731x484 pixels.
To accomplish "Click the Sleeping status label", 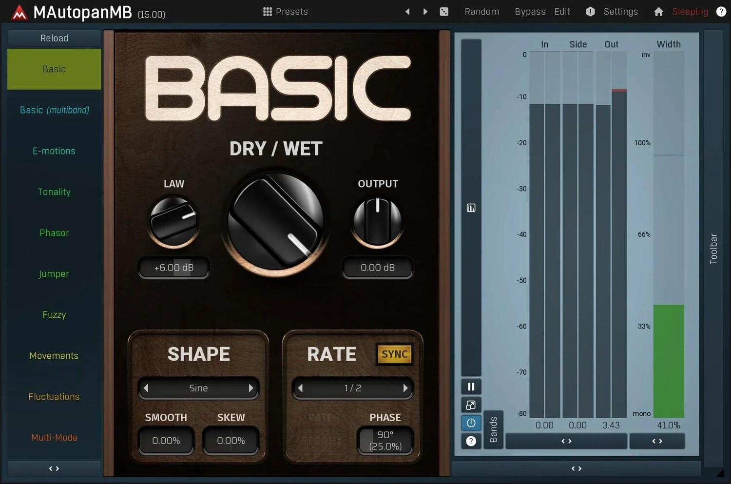I will pyautogui.click(x=690, y=12).
